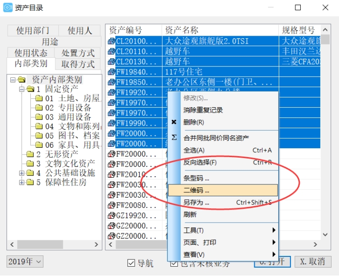The width and height of the screenshot is (339, 276).
Task: Open the 工具(T) submenu
Action: coord(223,230)
